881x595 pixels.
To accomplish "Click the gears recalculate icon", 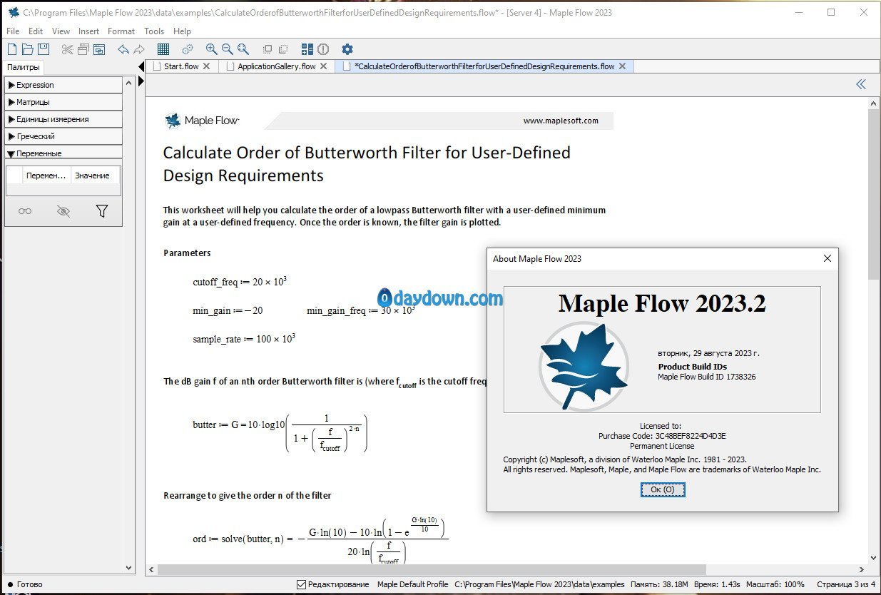I will pos(188,49).
